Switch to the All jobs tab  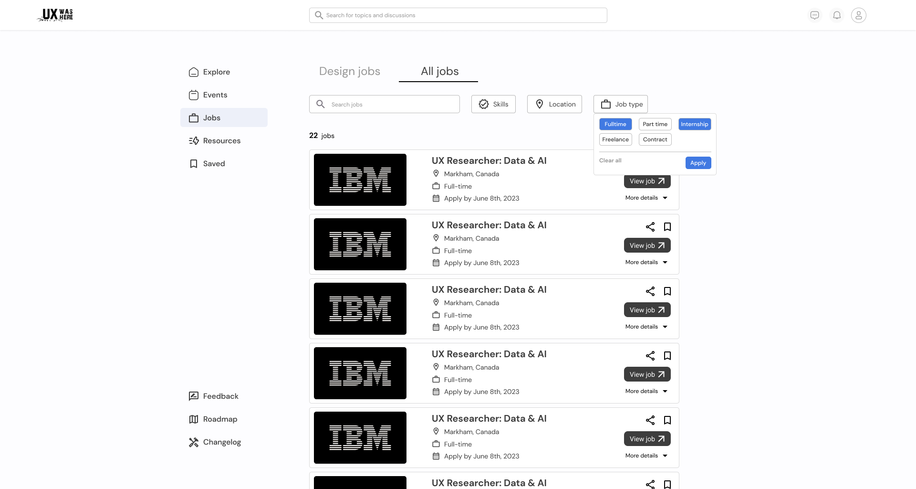pos(439,71)
